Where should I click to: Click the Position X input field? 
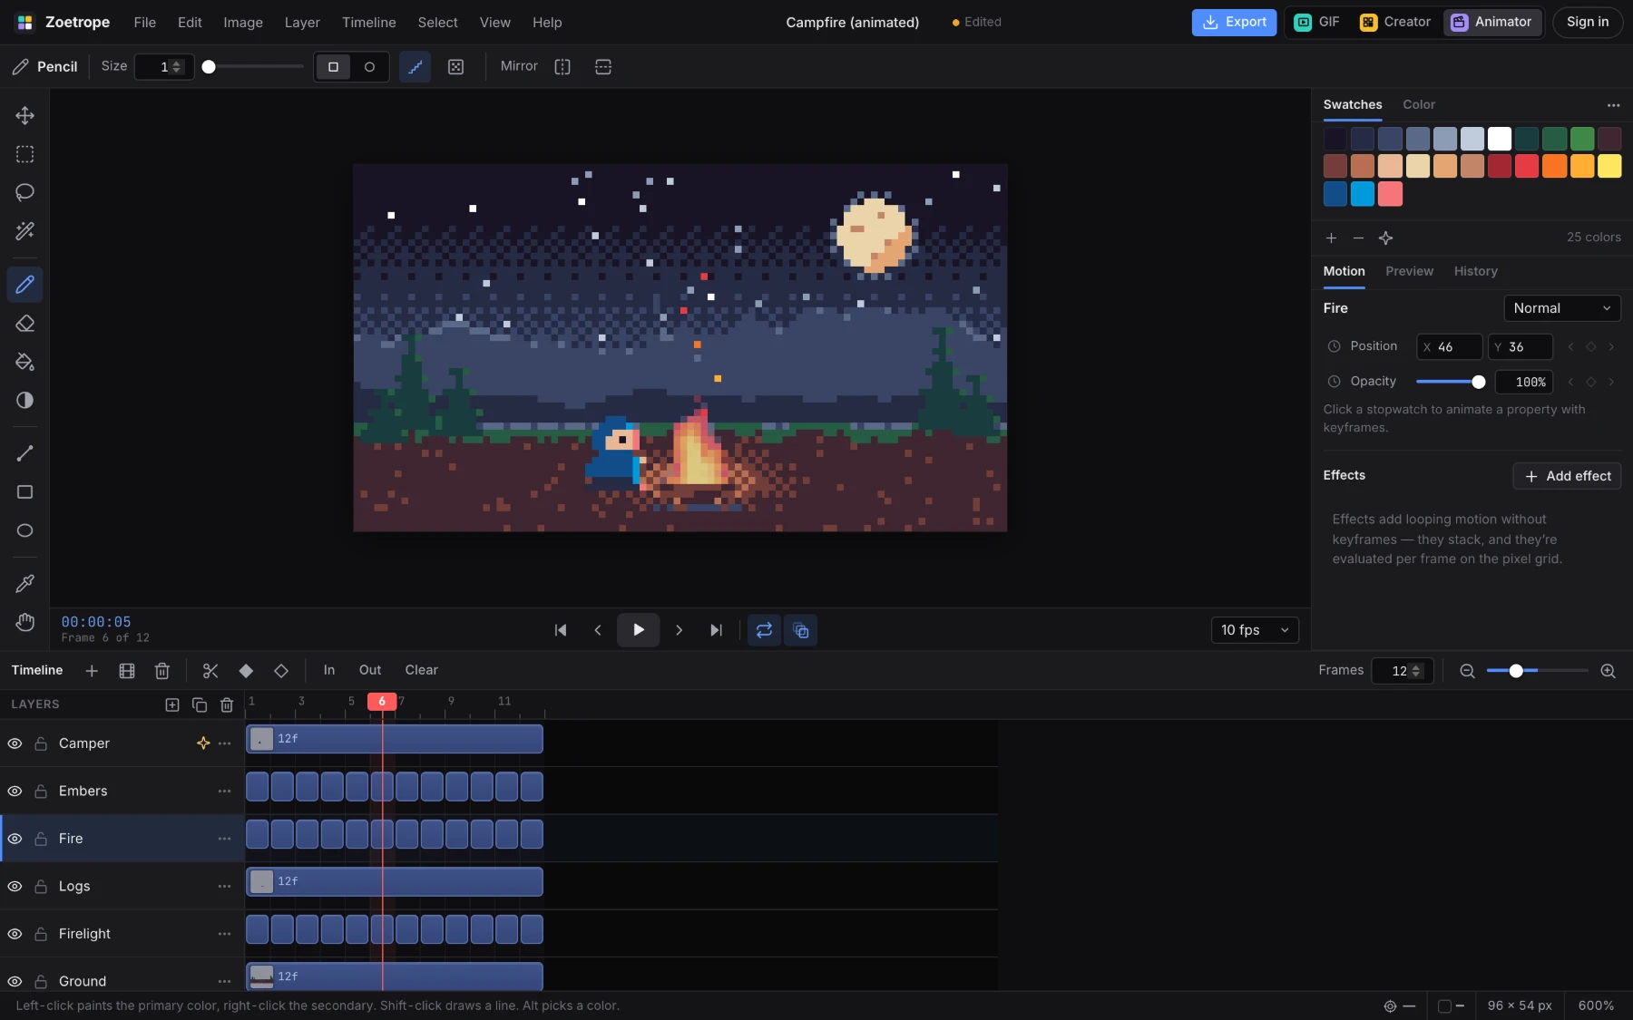(x=1450, y=346)
